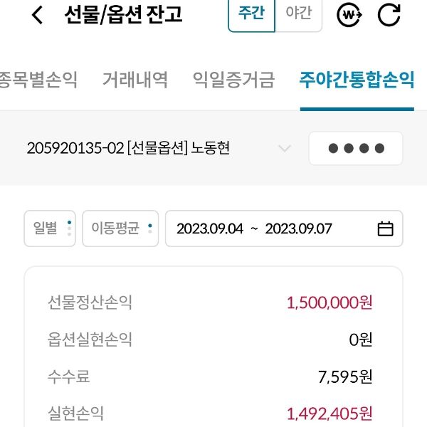Tap the 실현손익 amount 1,492,405원
Viewport: 427px width, 427px height.
(329, 413)
